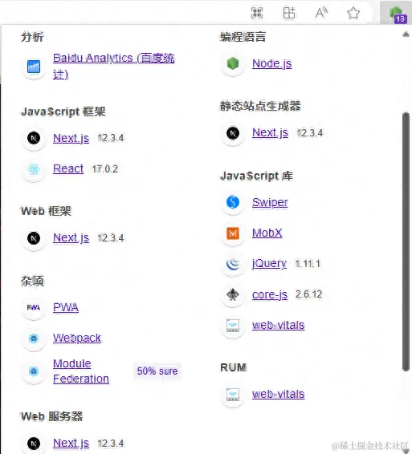This screenshot has height=454, width=412.
Task: Click web-vitals icon under RUM
Action: pos(233,395)
